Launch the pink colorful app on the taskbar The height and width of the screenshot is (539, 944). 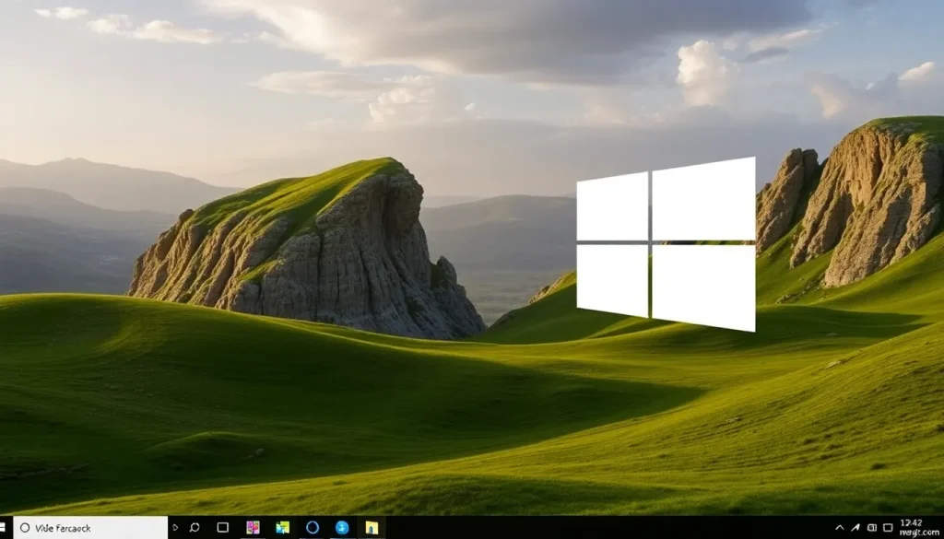253,528
